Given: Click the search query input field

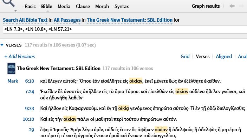Looking at the screenshot, I should tap(125, 29).
